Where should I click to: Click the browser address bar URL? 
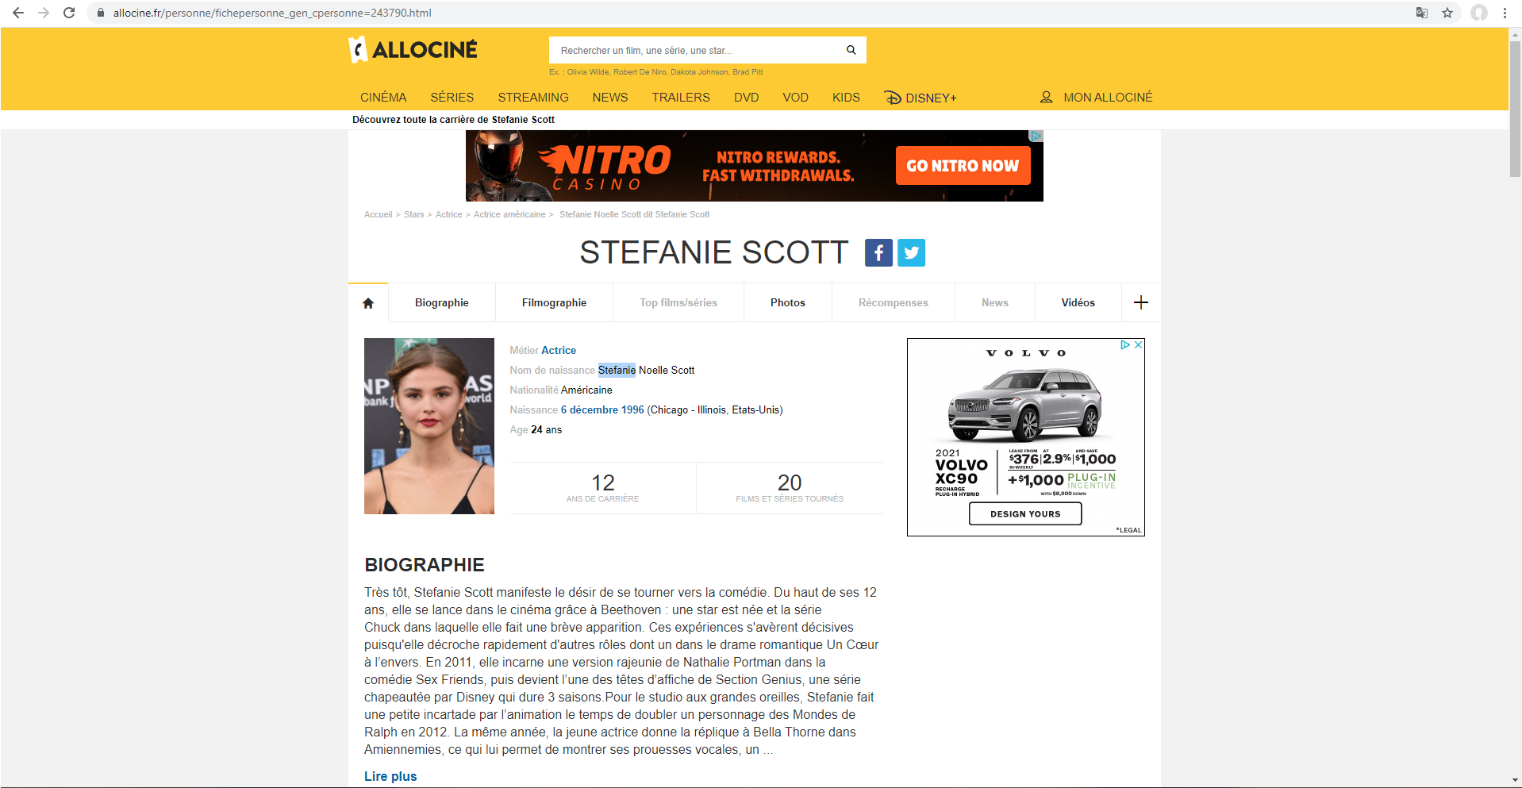click(x=272, y=13)
